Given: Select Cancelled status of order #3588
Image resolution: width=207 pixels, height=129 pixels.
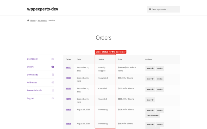Looking at the screenshot, I should tap(103, 88).
